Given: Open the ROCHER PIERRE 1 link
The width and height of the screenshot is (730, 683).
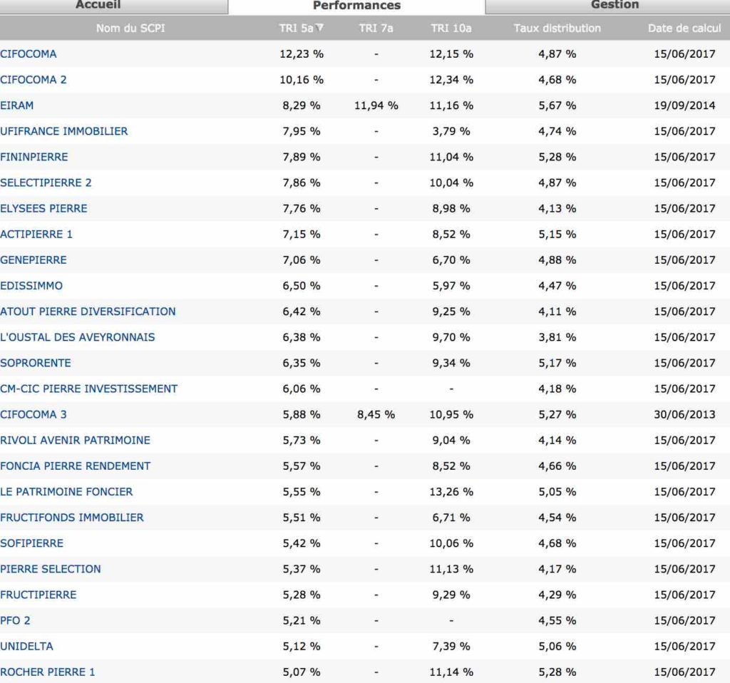Looking at the screenshot, I should click(x=48, y=672).
